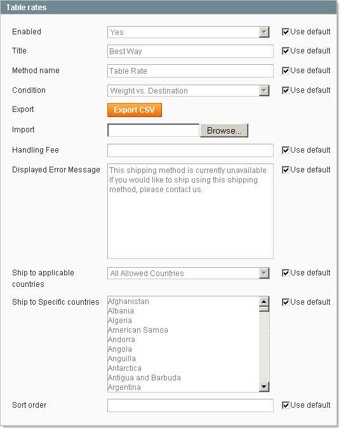Screen dimensions: 341x430
Task: Click the Browse... button
Action: [224, 130]
